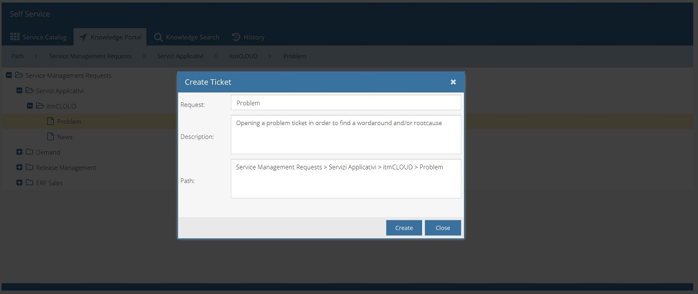The width and height of the screenshot is (698, 294).
Task: Click the Service Catalog grid icon
Action: [15, 37]
